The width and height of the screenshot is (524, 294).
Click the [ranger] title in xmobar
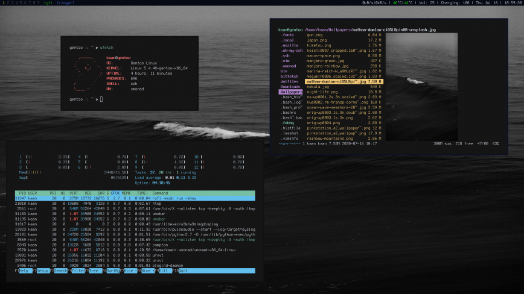(x=65, y=2)
